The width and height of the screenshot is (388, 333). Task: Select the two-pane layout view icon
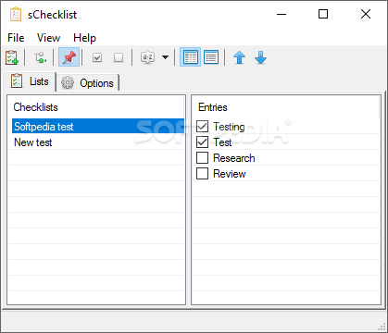pyautogui.click(x=190, y=57)
